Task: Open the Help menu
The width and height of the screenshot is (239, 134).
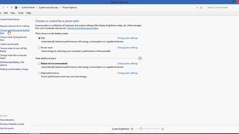Action: (x=29, y=13)
